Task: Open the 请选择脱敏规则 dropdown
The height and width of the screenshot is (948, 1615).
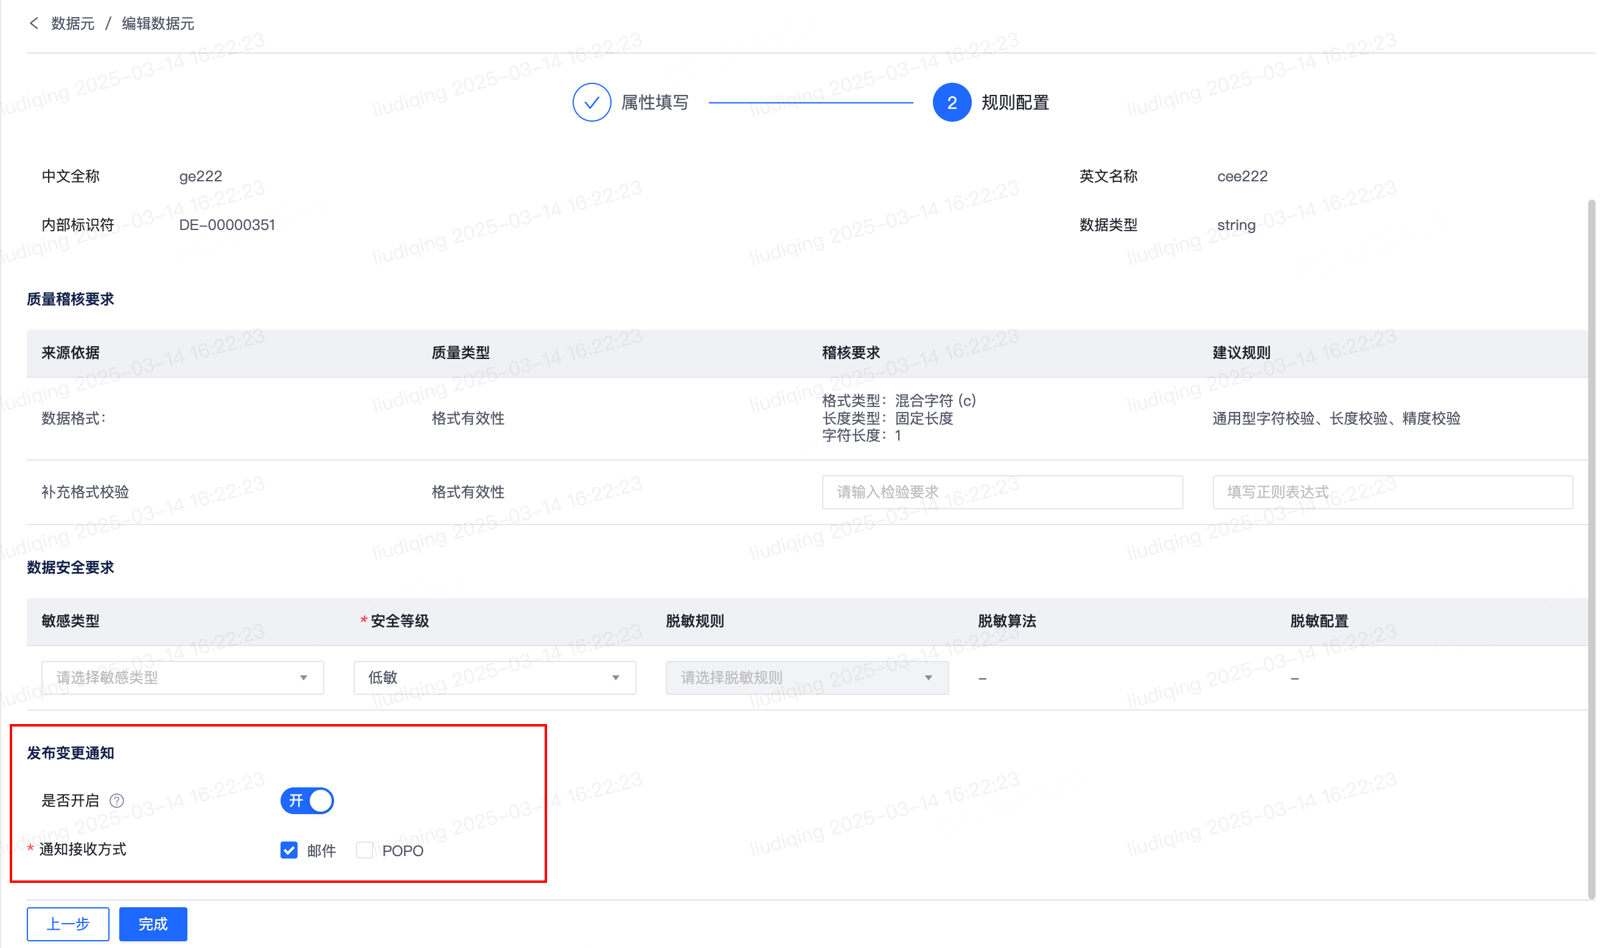Action: pos(807,677)
